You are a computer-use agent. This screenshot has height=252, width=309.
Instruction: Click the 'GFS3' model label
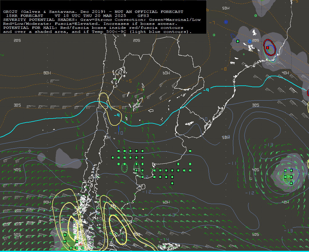click(143, 15)
